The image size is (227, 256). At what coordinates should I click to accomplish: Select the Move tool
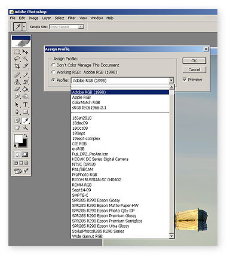[x=25, y=51]
